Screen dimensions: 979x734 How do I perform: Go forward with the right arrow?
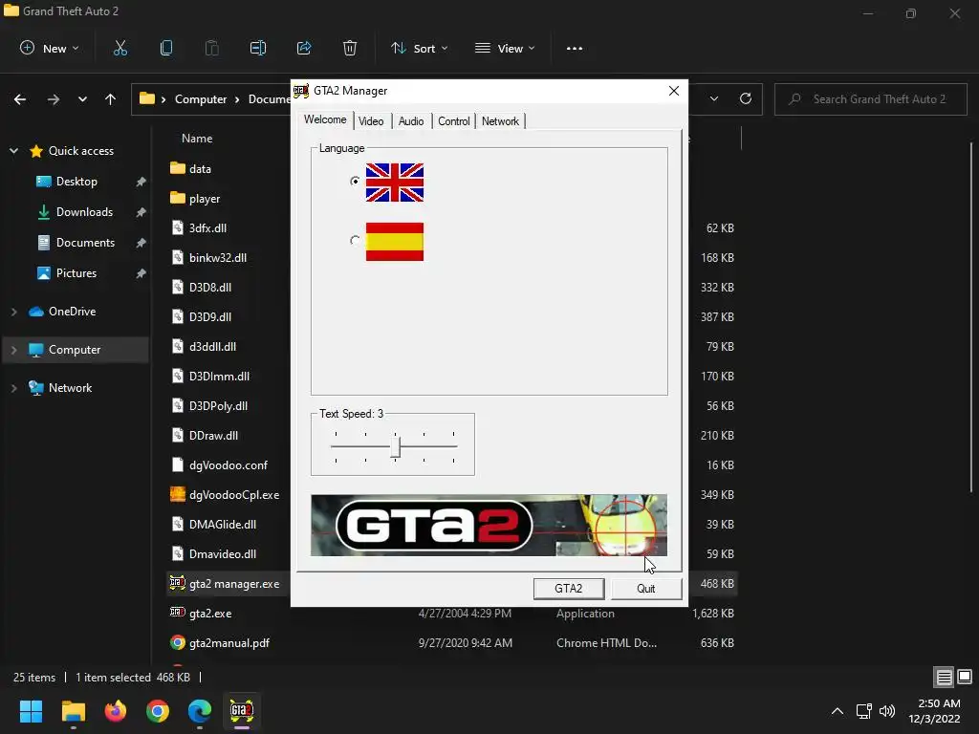point(54,99)
